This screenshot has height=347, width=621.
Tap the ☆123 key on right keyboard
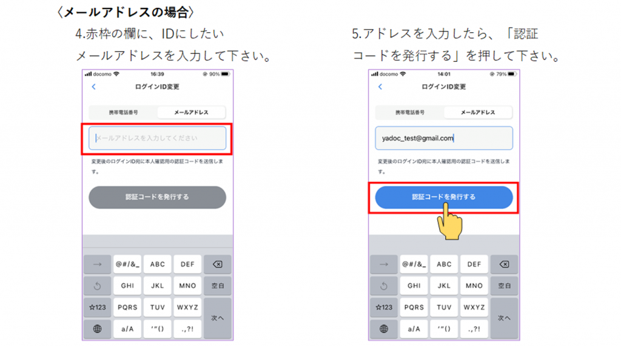384,308
